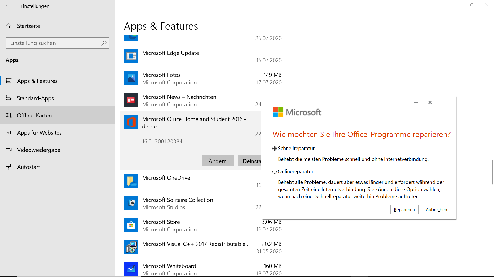The image size is (494, 277).
Task: Select Microsoft Edge Update entry
Action: tap(203, 56)
